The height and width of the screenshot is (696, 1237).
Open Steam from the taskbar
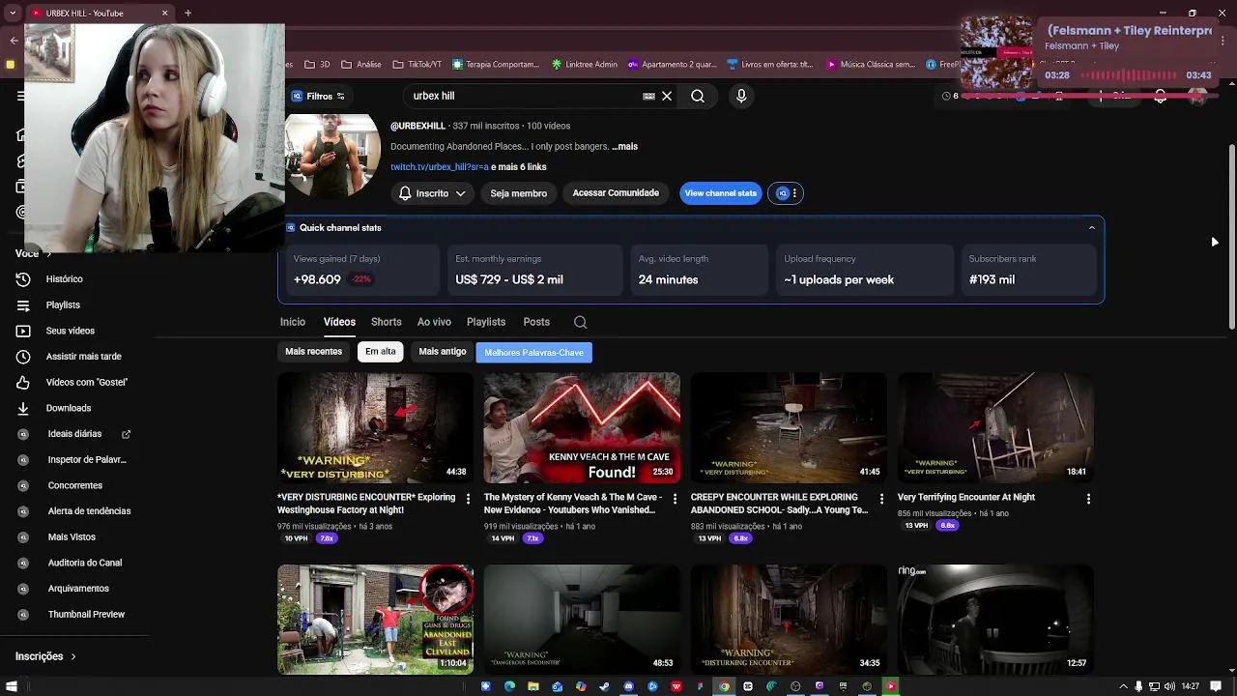(x=605, y=686)
